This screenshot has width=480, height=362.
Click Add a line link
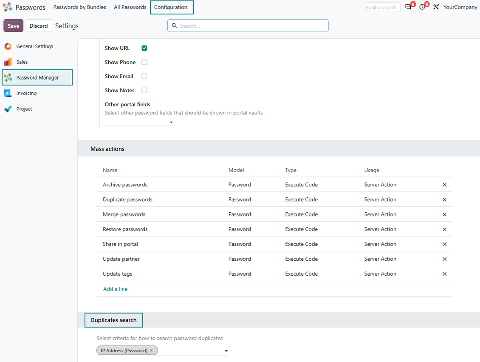click(116, 289)
